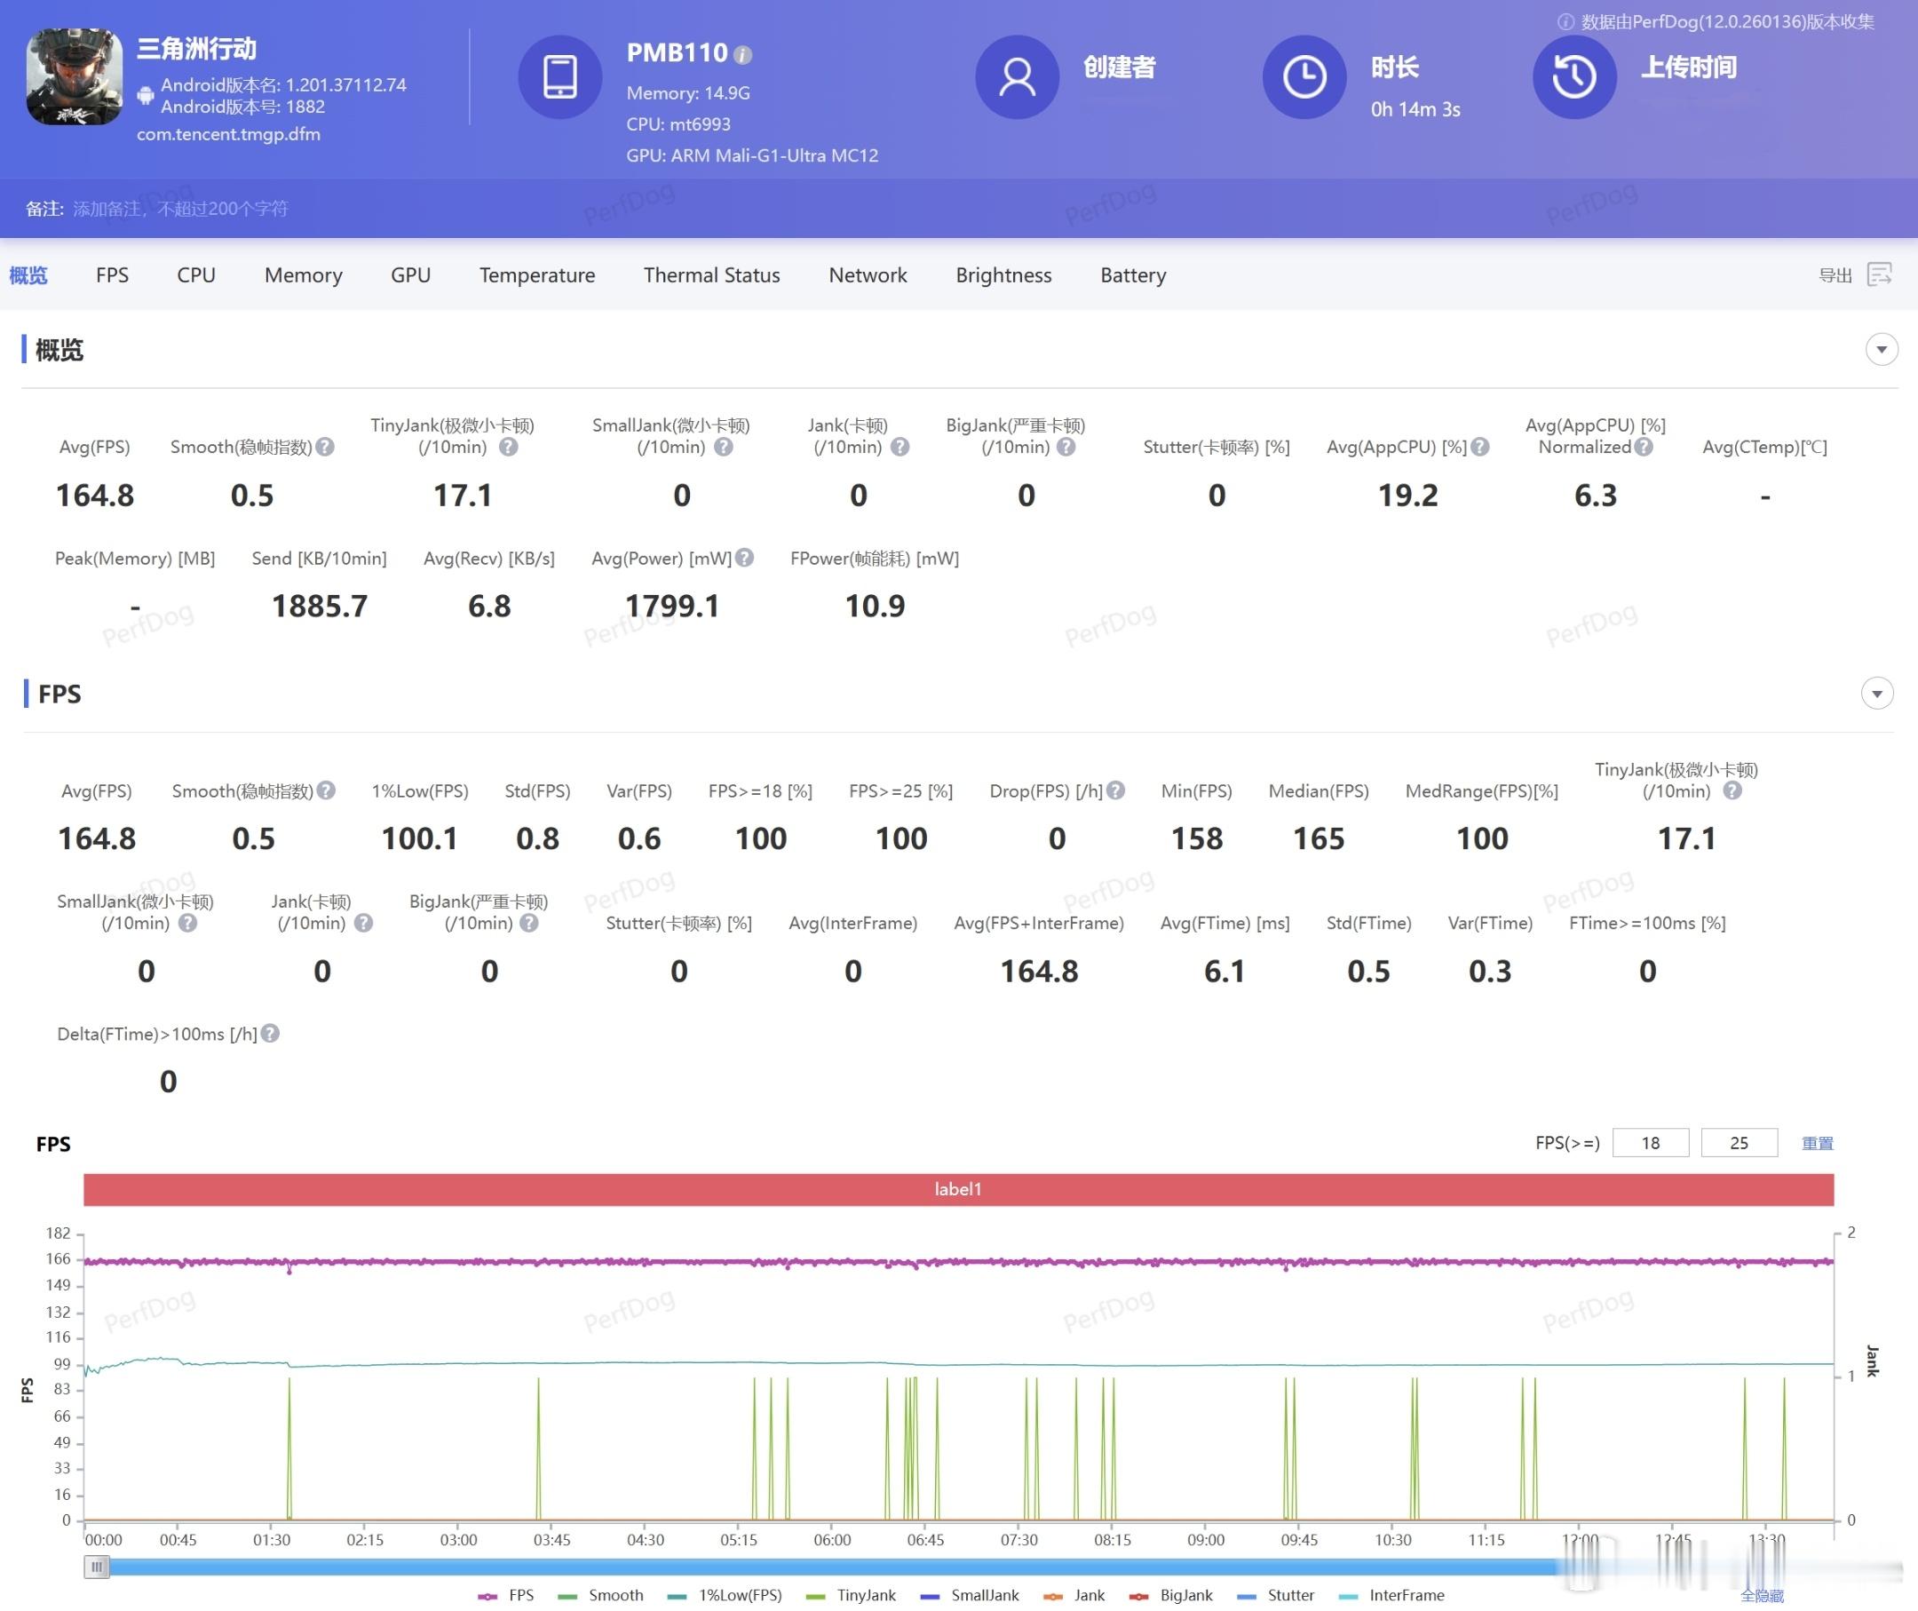Click help icon beside Avg(Power) [mW]

[744, 557]
